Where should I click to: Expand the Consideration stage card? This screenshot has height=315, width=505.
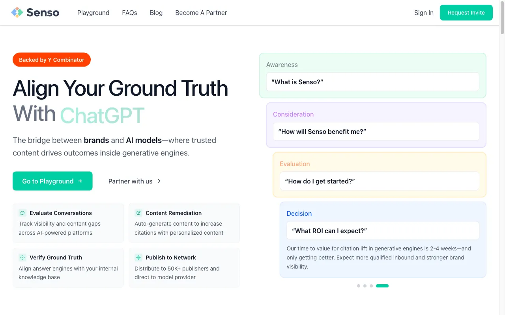click(x=376, y=125)
